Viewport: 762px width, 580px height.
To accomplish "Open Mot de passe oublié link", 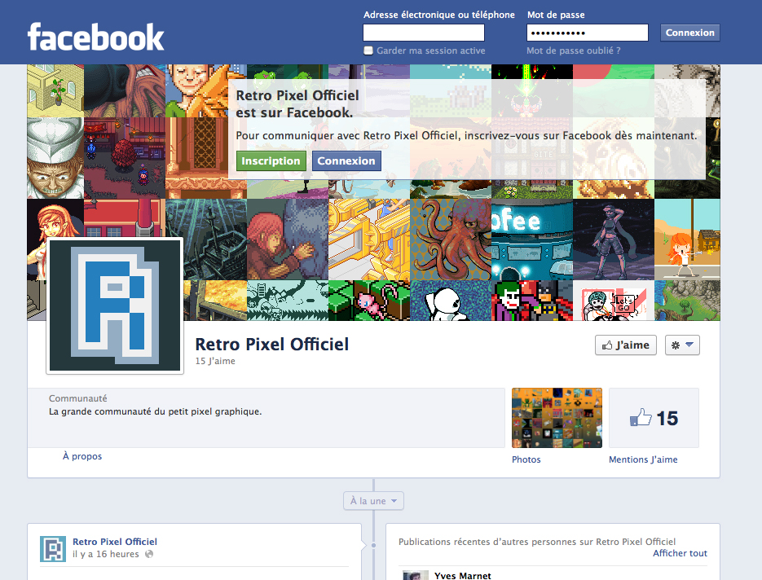I will (574, 51).
